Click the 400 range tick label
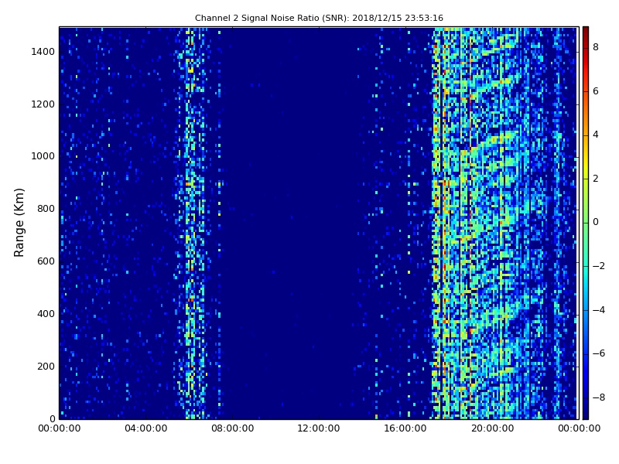619x464 pixels. (46, 314)
